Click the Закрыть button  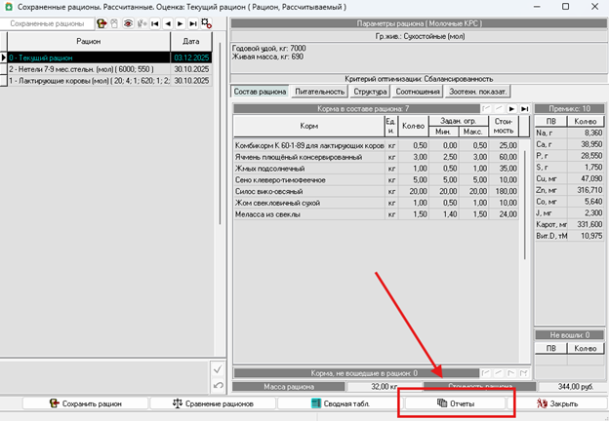click(x=557, y=403)
